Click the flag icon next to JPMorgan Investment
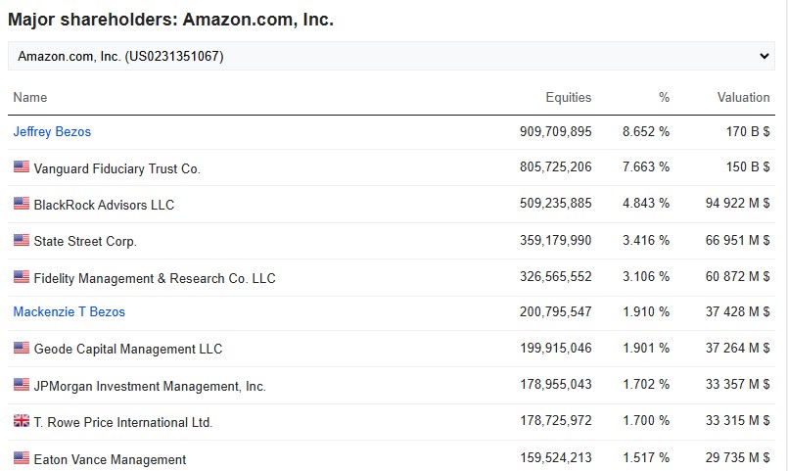The width and height of the screenshot is (788, 471). (21, 385)
